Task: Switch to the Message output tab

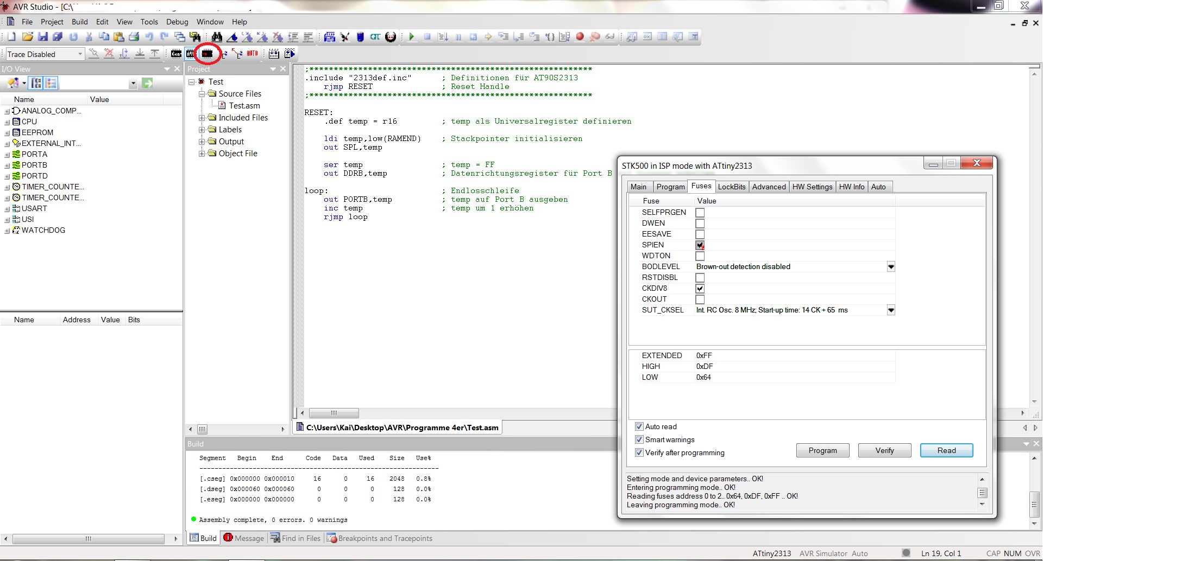Action: pos(243,538)
